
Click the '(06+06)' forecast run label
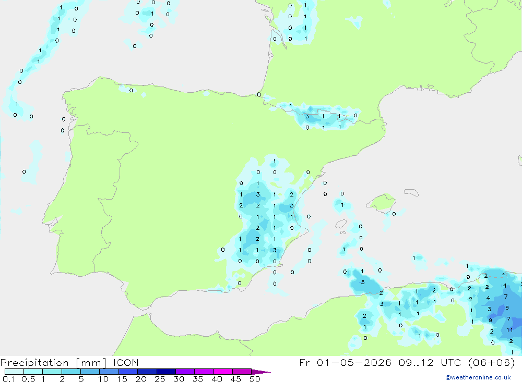click(491, 362)
